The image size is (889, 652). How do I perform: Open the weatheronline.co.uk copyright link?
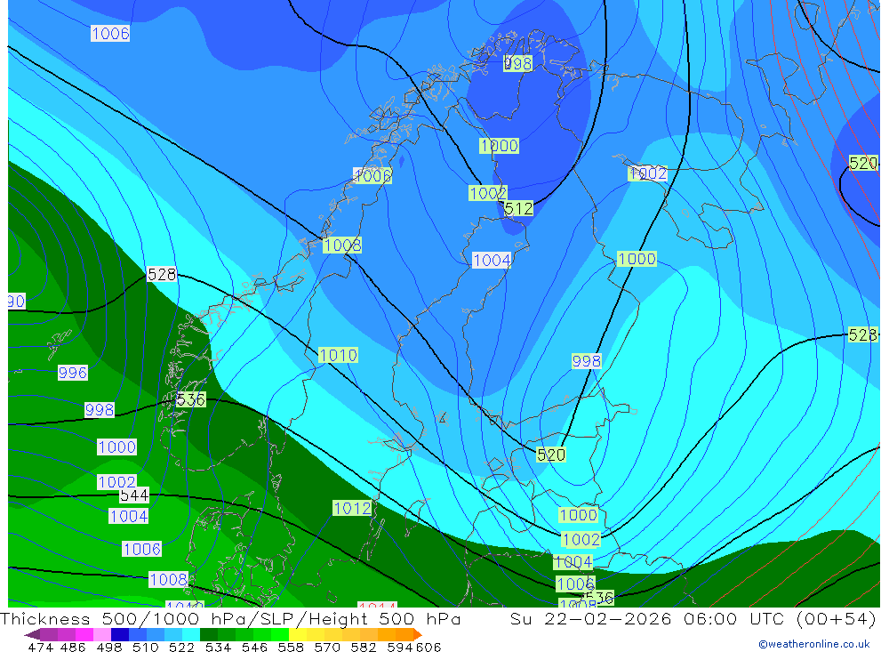tap(814, 644)
